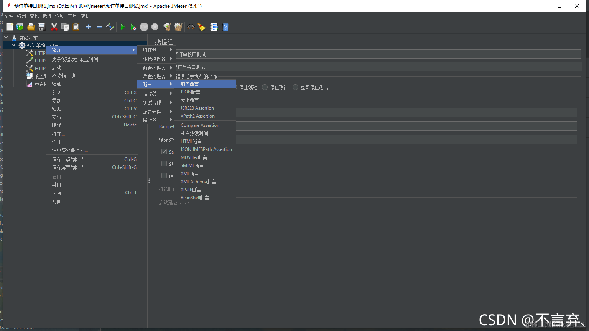Select 选中部分保存为... context entry
This screenshot has height=331, width=589.
click(92, 150)
